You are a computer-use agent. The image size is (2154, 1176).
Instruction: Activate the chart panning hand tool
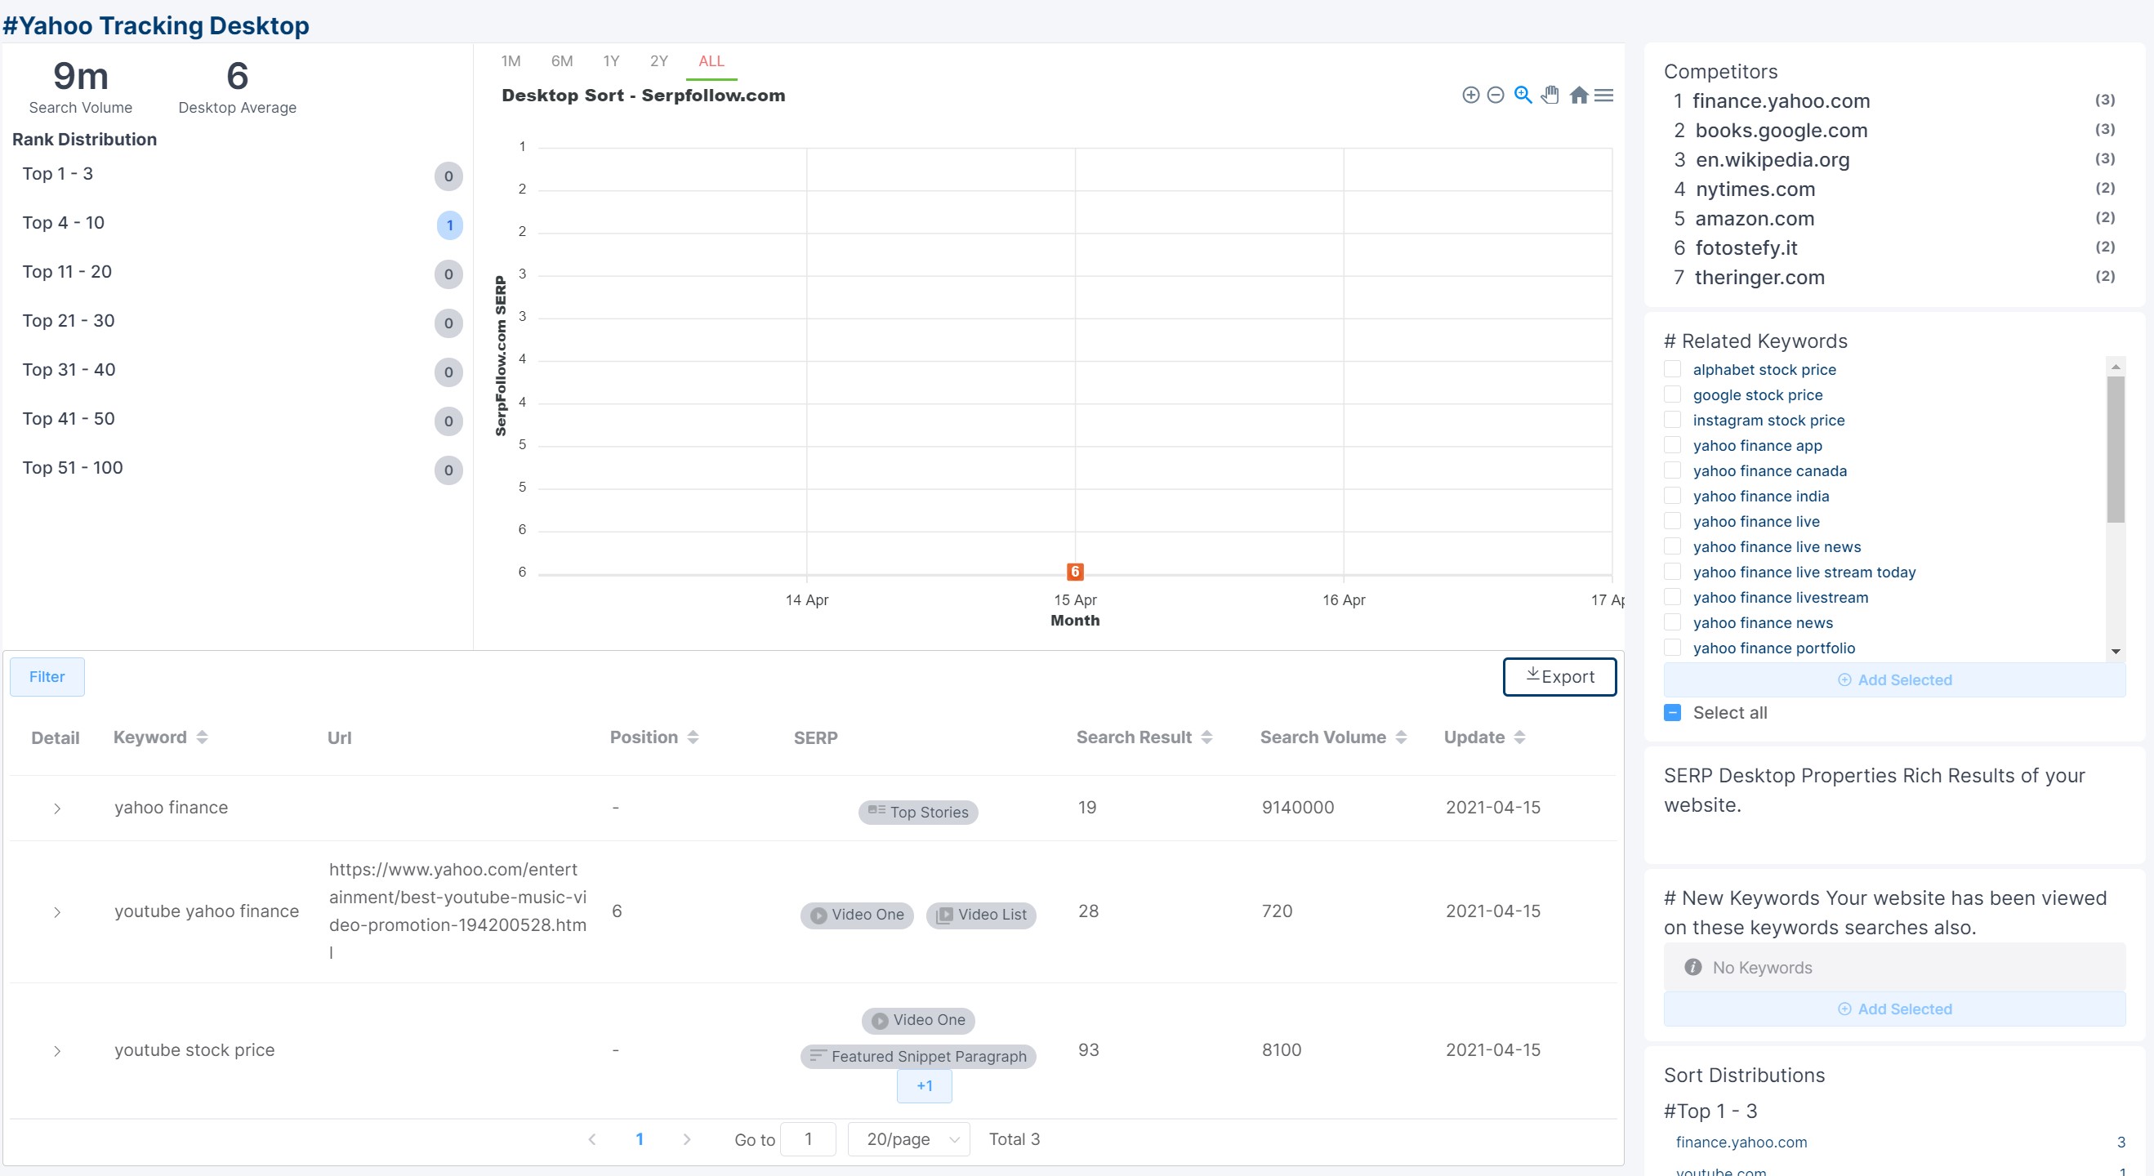[x=1550, y=96]
